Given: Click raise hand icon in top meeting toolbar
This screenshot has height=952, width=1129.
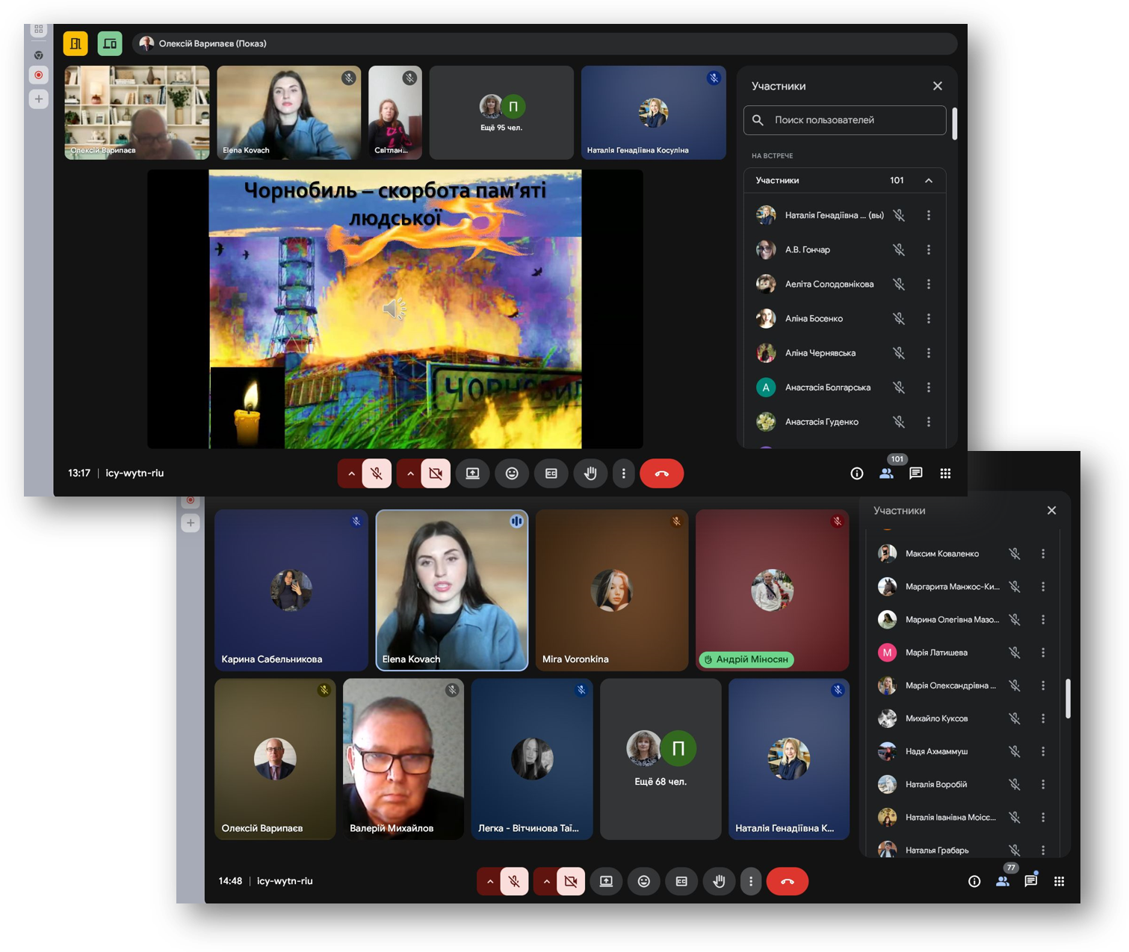Looking at the screenshot, I should click(590, 473).
